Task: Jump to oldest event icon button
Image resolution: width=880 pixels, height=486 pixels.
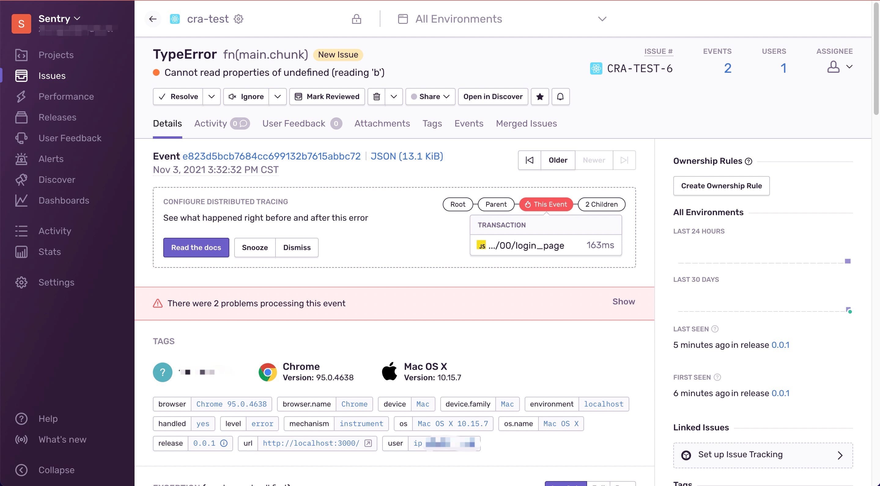Action: point(529,160)
